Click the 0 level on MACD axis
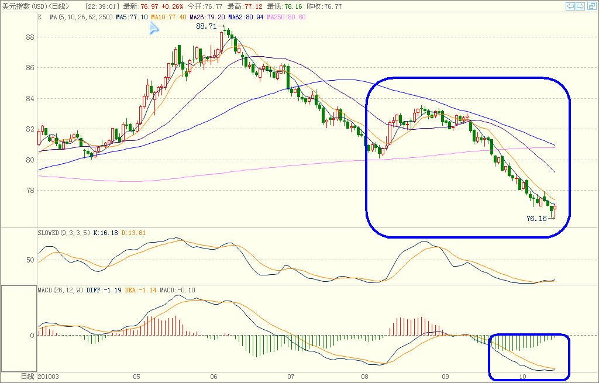The width and height of the screenshot is (599, 383). pyautogui.click(x=32, y=336)
